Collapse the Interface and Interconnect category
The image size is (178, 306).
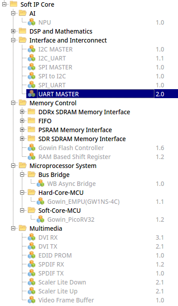[x=13, y=40]
